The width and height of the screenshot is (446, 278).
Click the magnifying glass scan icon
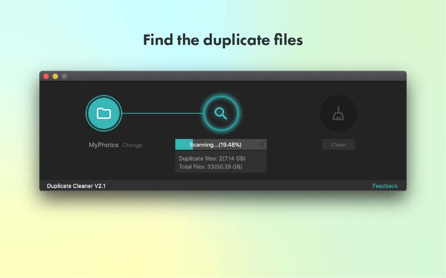221,113
